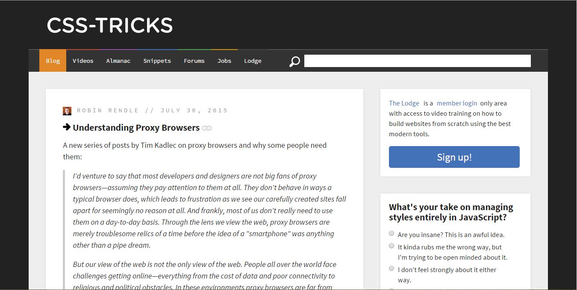Click the search magnifier icon

pyautogui.click(x=294, y=62)
